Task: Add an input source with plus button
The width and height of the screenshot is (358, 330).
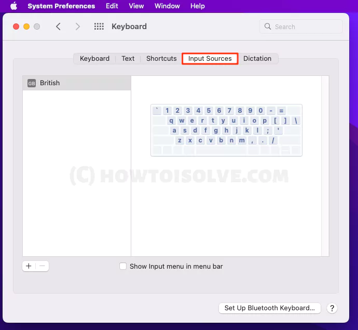Action: pyautogui.click(x=29, y=266)
